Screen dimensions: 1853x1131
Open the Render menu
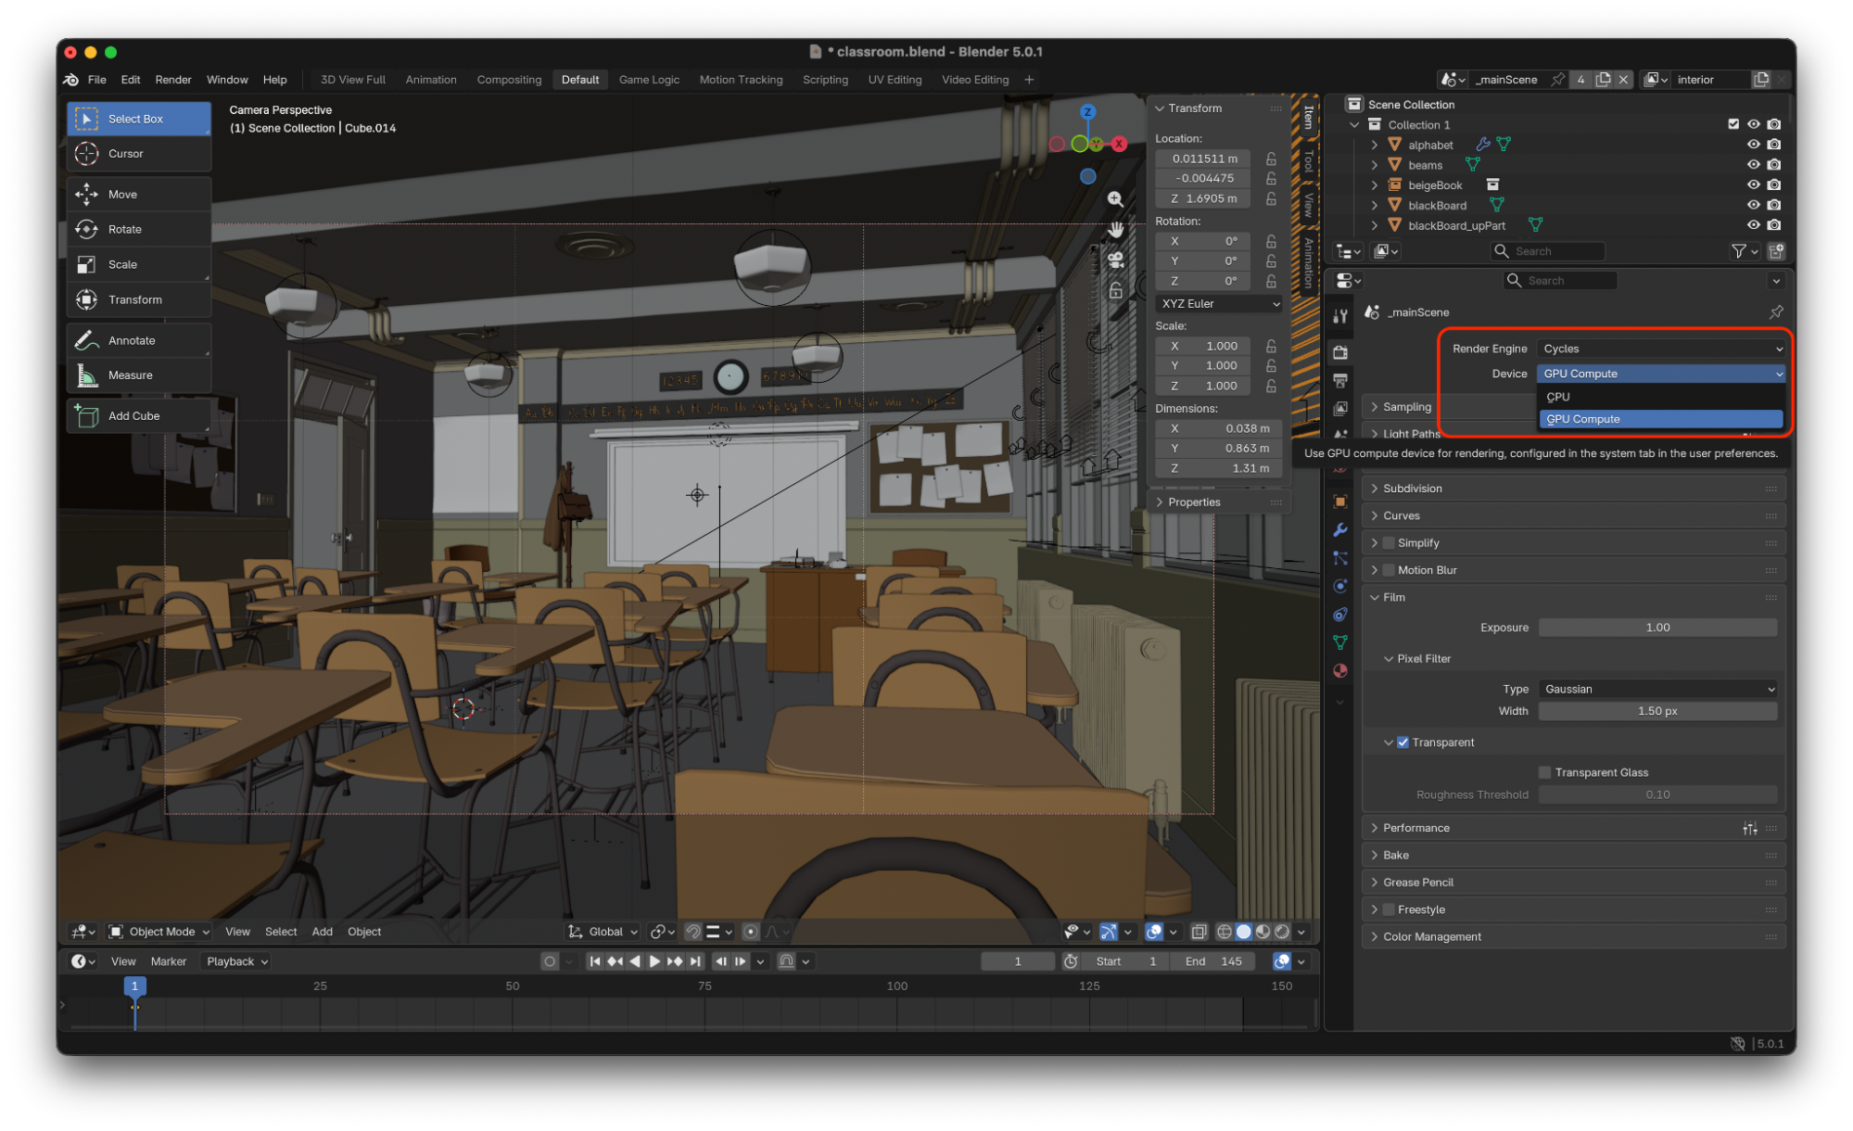click(173, 80)
